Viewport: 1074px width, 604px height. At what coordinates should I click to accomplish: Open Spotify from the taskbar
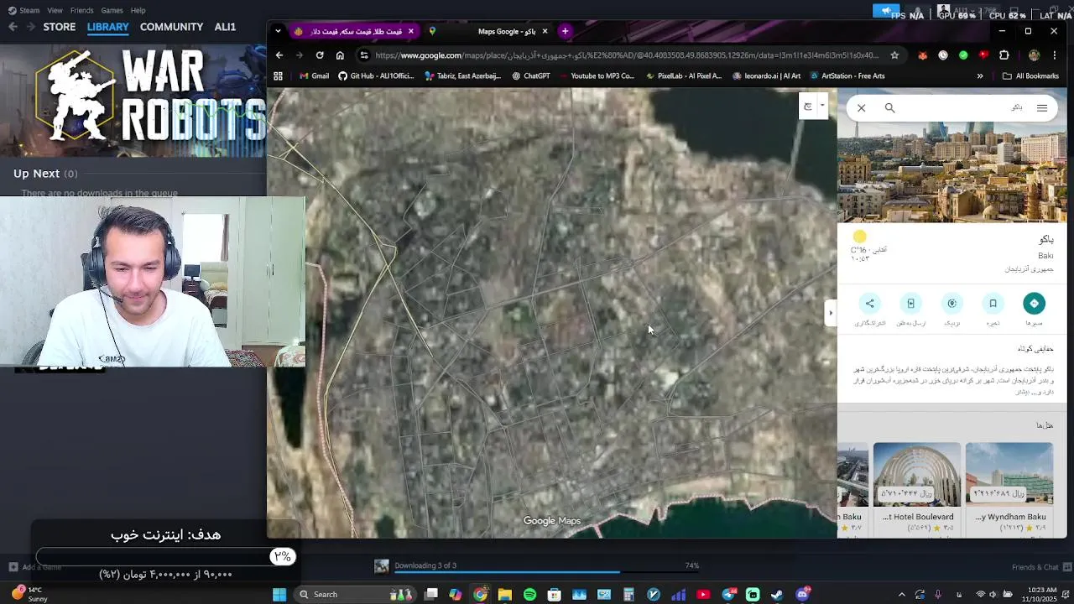(529, 595)
